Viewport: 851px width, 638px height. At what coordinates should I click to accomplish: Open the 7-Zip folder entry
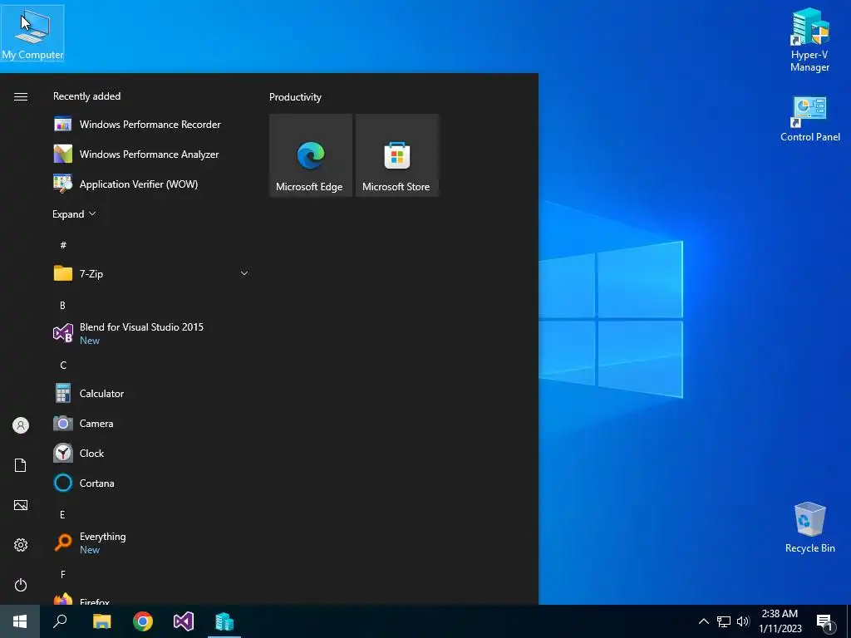151,273
